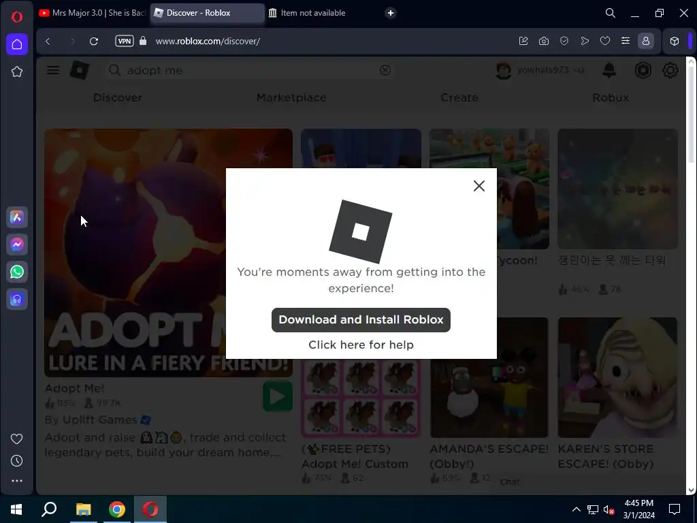The height and width of the screenshot is (523, 697).
Task: Open WhatsApp in the Opera sidebar
Action: 17,272
